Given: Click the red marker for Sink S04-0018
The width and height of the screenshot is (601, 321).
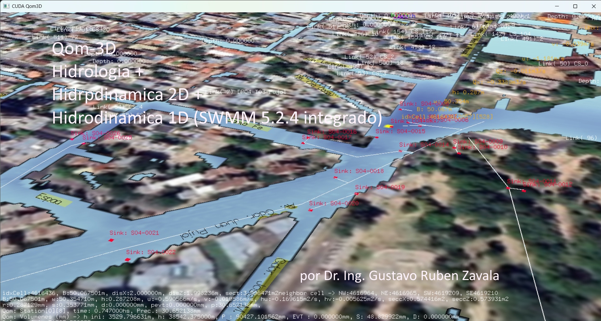Looking at the screenshot, I should coord(336,178).
